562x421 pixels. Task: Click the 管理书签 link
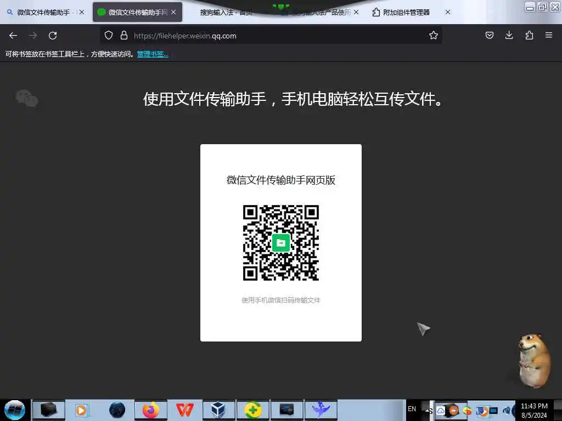(x=153, y=54)
